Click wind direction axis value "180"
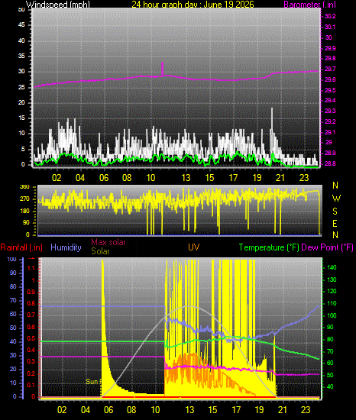 [24, 211]
